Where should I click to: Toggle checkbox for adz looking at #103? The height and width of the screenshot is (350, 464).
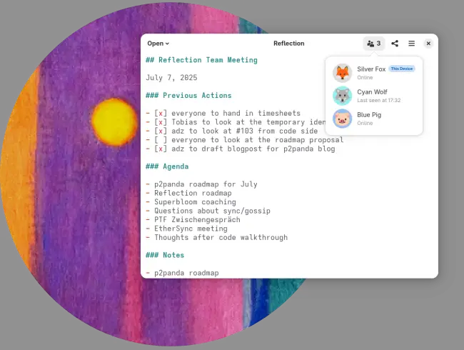tap(161, 131)
